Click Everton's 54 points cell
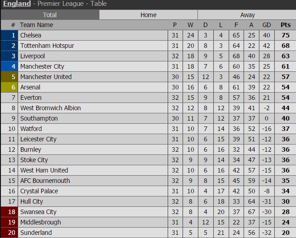The height and width of the screenshot is (238, 296). click(286, 98)
